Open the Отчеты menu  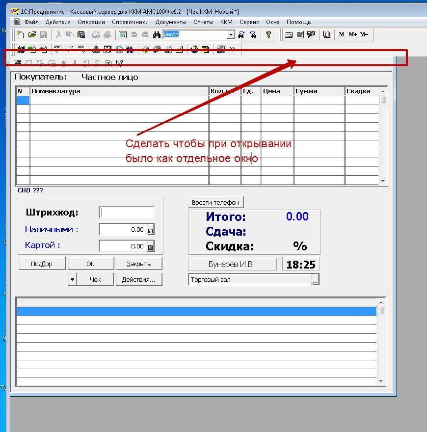point(203,22)
